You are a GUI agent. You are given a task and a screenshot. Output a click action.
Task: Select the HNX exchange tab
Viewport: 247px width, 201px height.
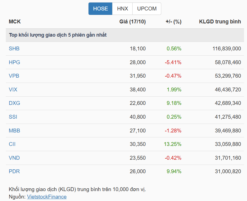(122, 9)
